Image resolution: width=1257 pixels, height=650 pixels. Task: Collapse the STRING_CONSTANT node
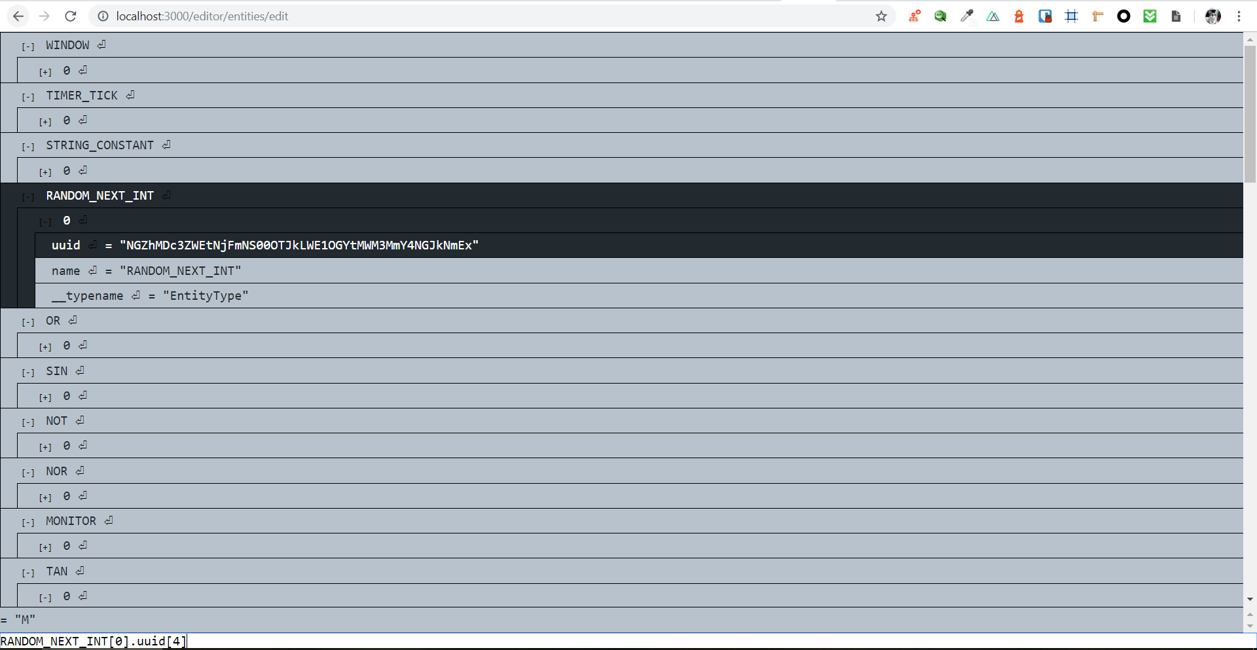click(28, 147)
